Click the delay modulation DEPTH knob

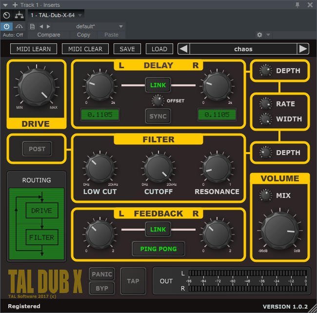point(265,71)
